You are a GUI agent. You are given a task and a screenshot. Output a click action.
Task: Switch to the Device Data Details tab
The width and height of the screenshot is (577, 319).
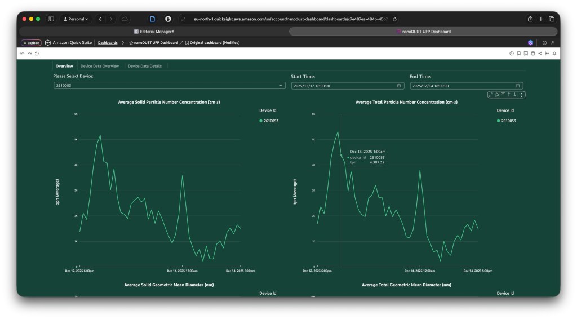tap(145, 66)
